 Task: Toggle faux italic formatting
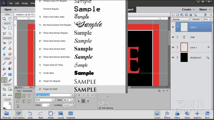click(x=83, y=95)
